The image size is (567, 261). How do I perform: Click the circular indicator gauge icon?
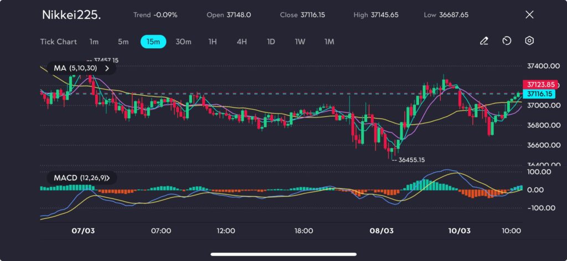[507, 41]
